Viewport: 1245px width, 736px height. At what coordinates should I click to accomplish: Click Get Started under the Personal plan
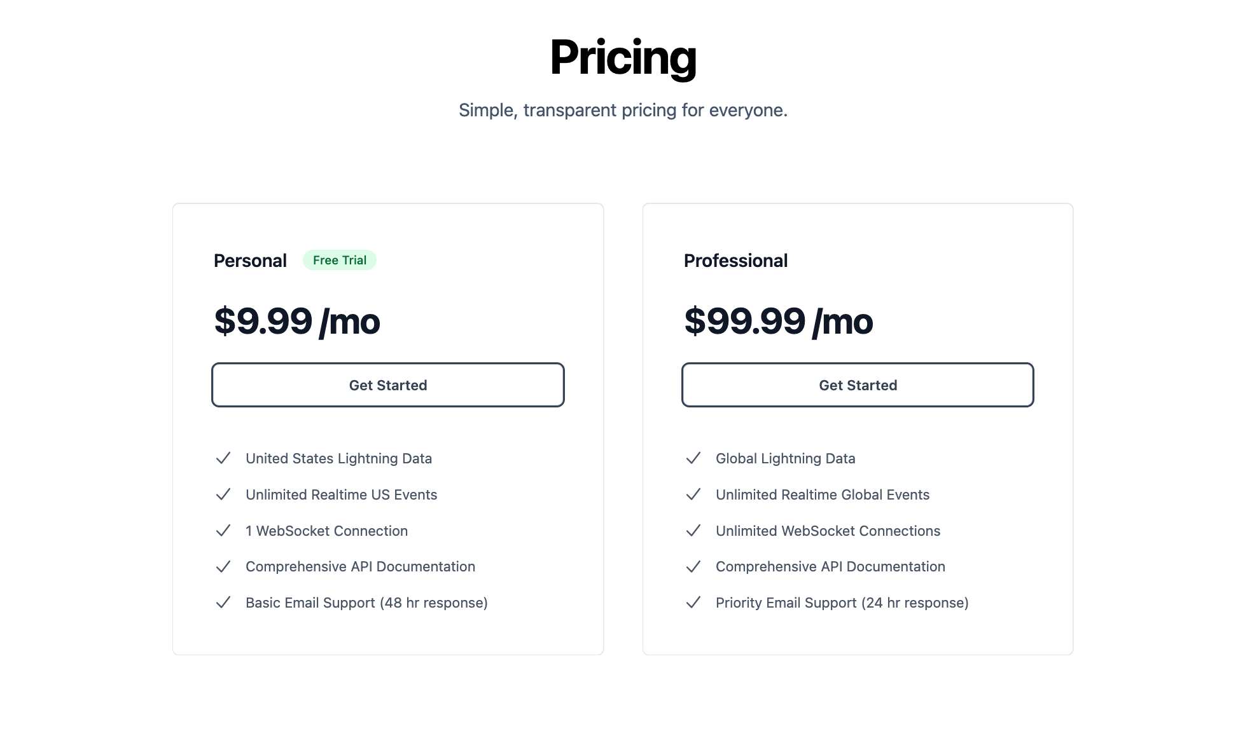pos(388,385)
